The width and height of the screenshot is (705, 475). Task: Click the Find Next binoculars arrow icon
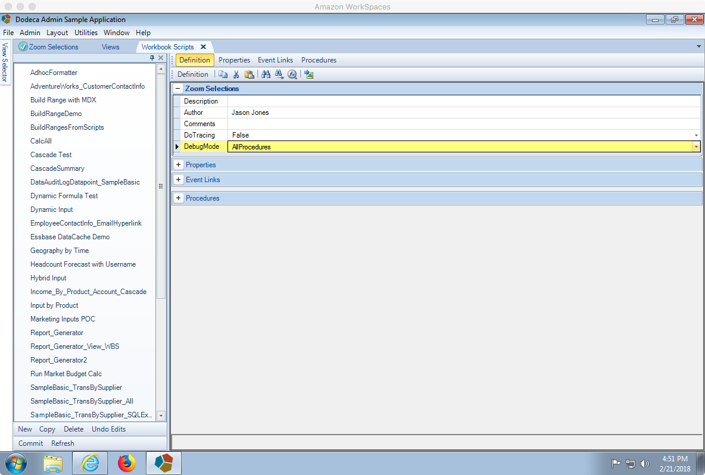point(279,74)
